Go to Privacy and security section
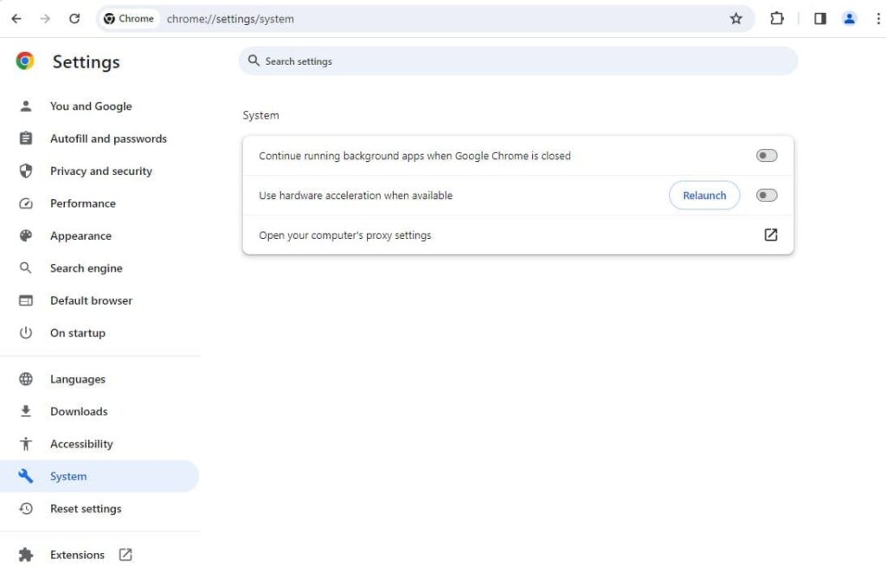The width and height of the screenshot is (886, 566). [x=100, y=171]
